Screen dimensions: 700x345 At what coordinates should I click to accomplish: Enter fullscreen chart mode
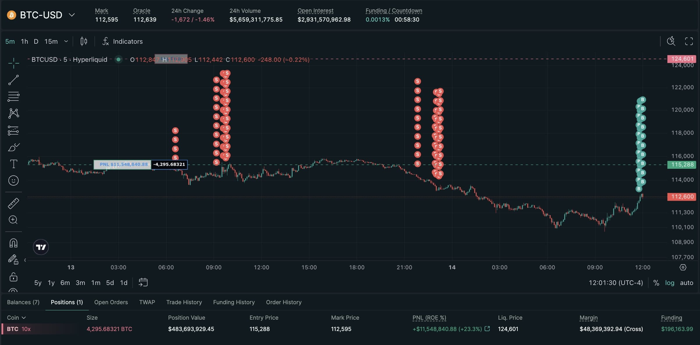(689, 41)
